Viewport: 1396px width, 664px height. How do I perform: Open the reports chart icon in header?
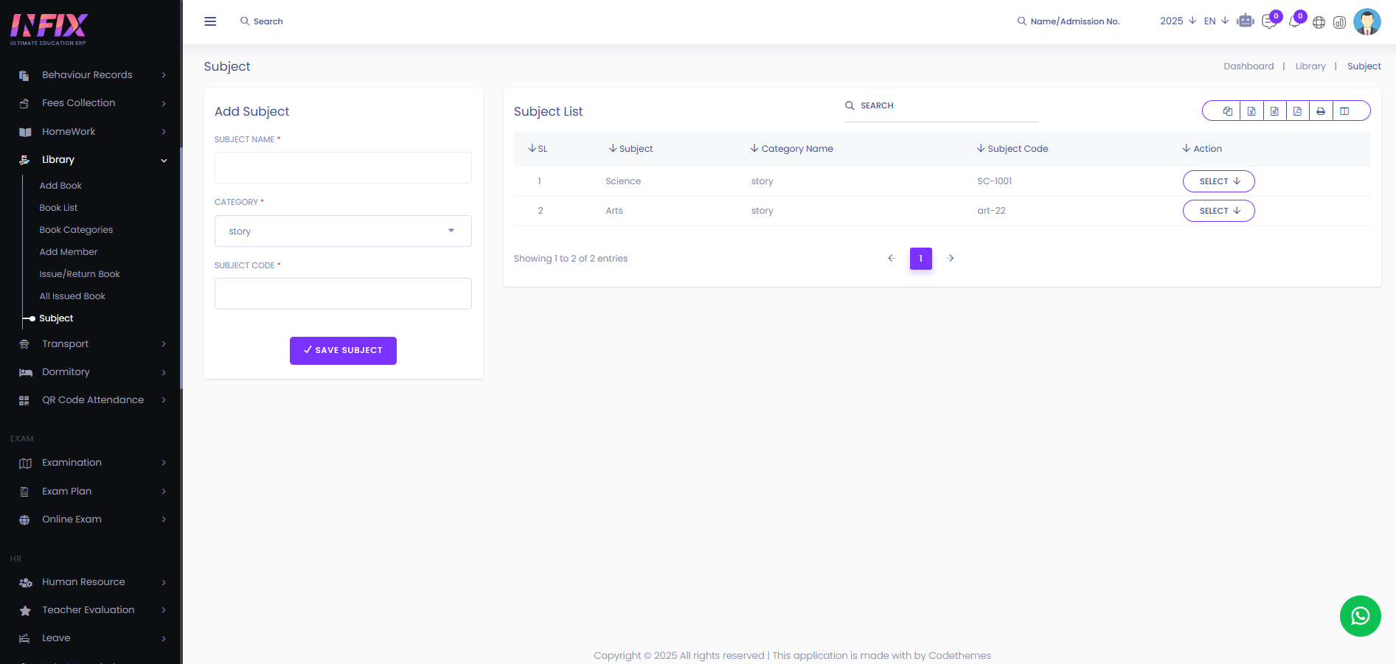tap(1340, 22)
